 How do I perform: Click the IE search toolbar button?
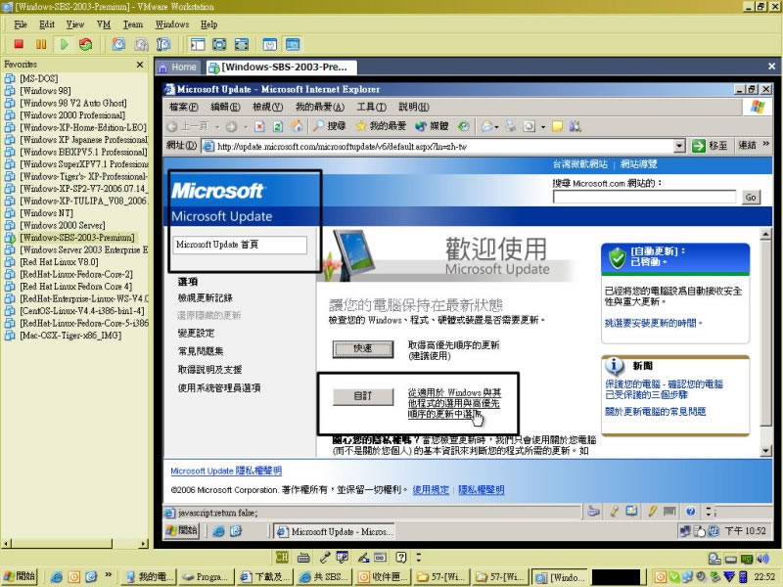[x=329, y=126]
